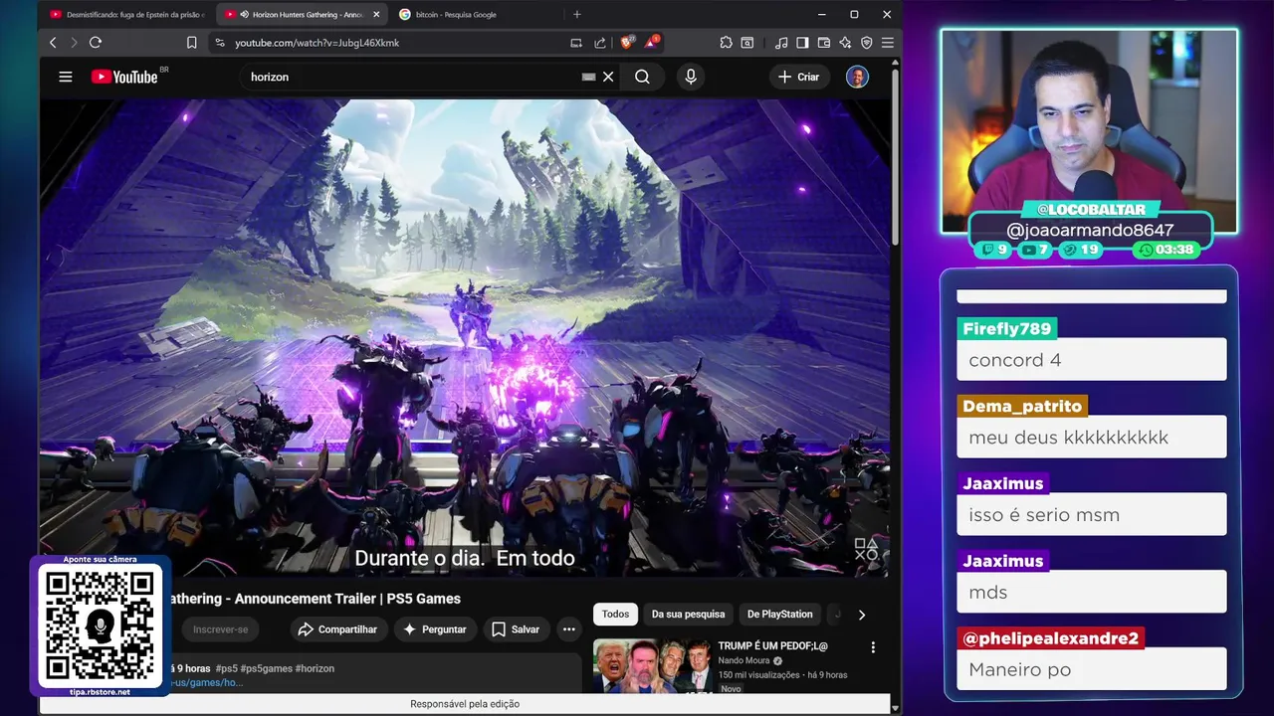Viewport: 1274px width, 716px height.
Task: Select the 'Todos' filter chip
Action: tap(615, 615)
